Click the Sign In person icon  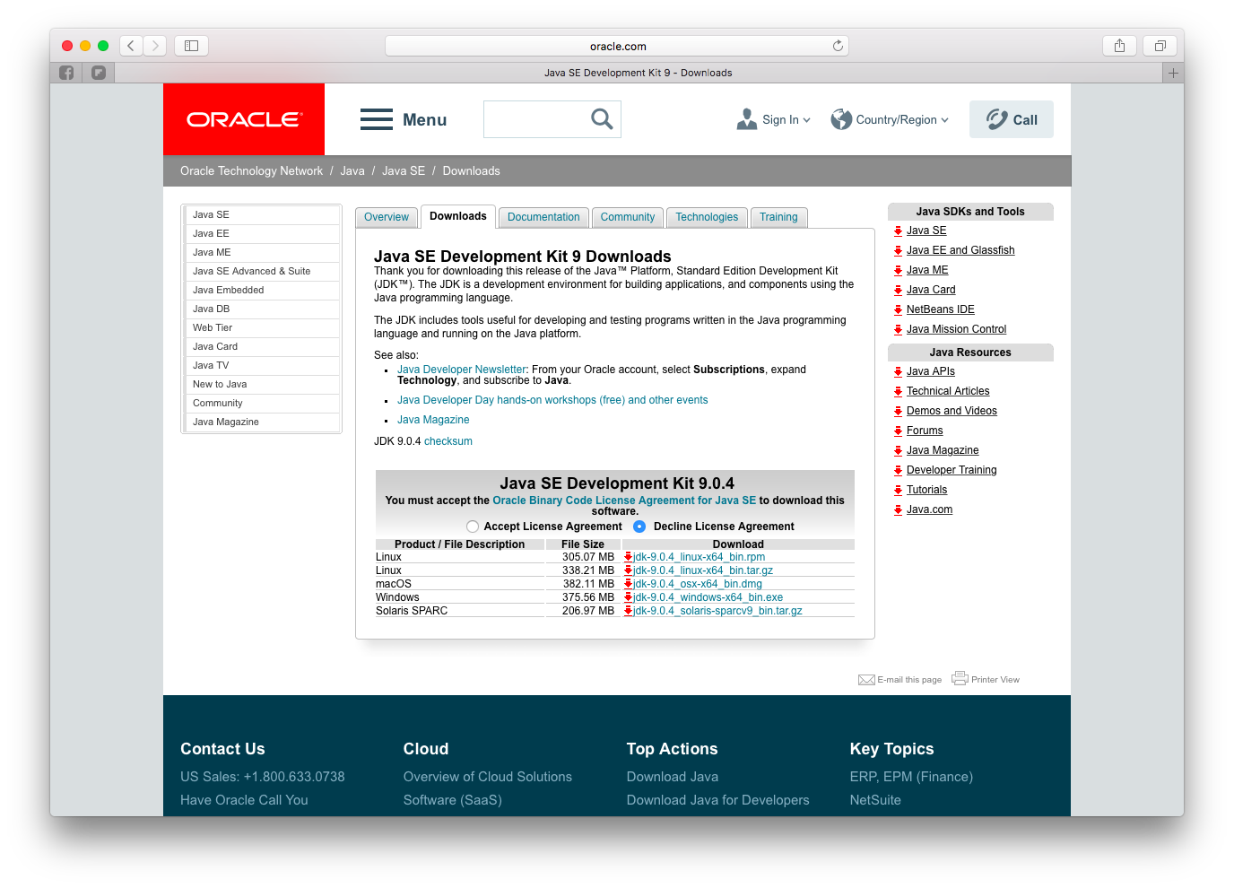tap(747, 119)
